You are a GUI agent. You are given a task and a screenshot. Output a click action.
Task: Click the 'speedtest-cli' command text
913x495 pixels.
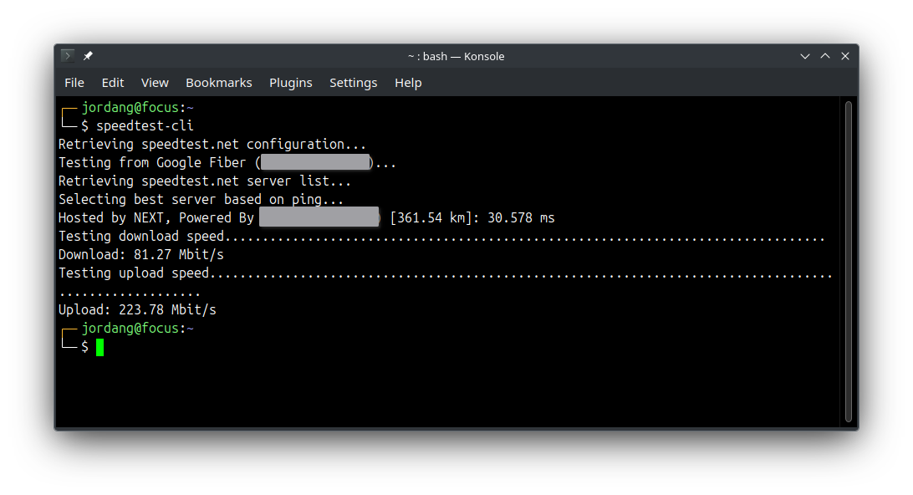145,125
